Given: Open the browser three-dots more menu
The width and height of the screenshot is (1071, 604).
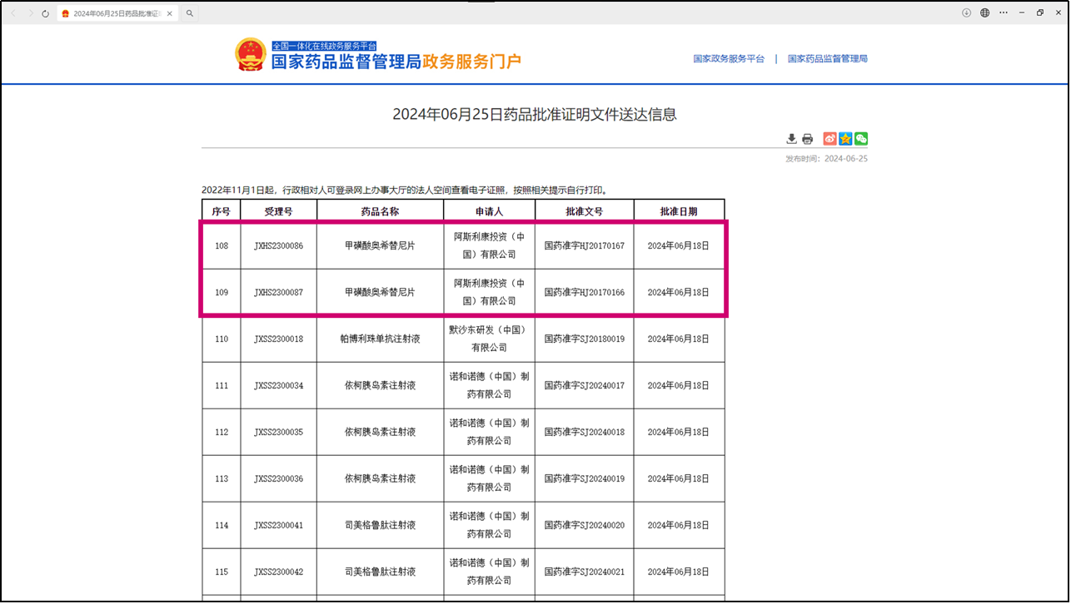Looking at the screenshot, I should [x=1004, y=12].
